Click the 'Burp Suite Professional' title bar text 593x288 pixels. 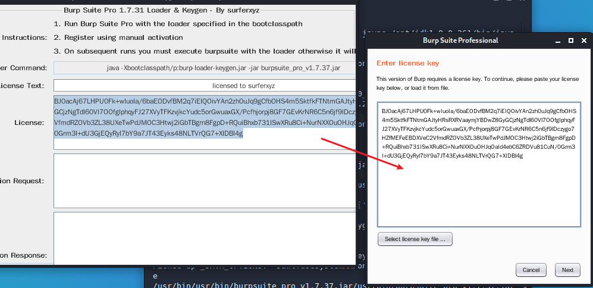click(x=460, y=40)
